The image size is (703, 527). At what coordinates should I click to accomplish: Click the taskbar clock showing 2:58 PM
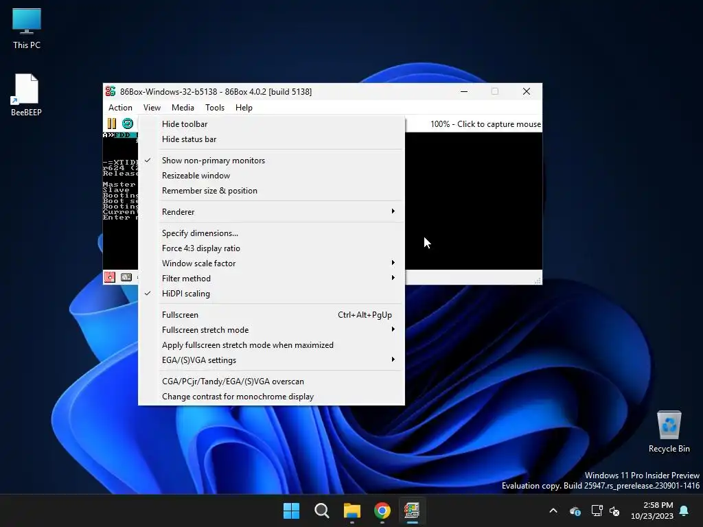click(652, 511)
